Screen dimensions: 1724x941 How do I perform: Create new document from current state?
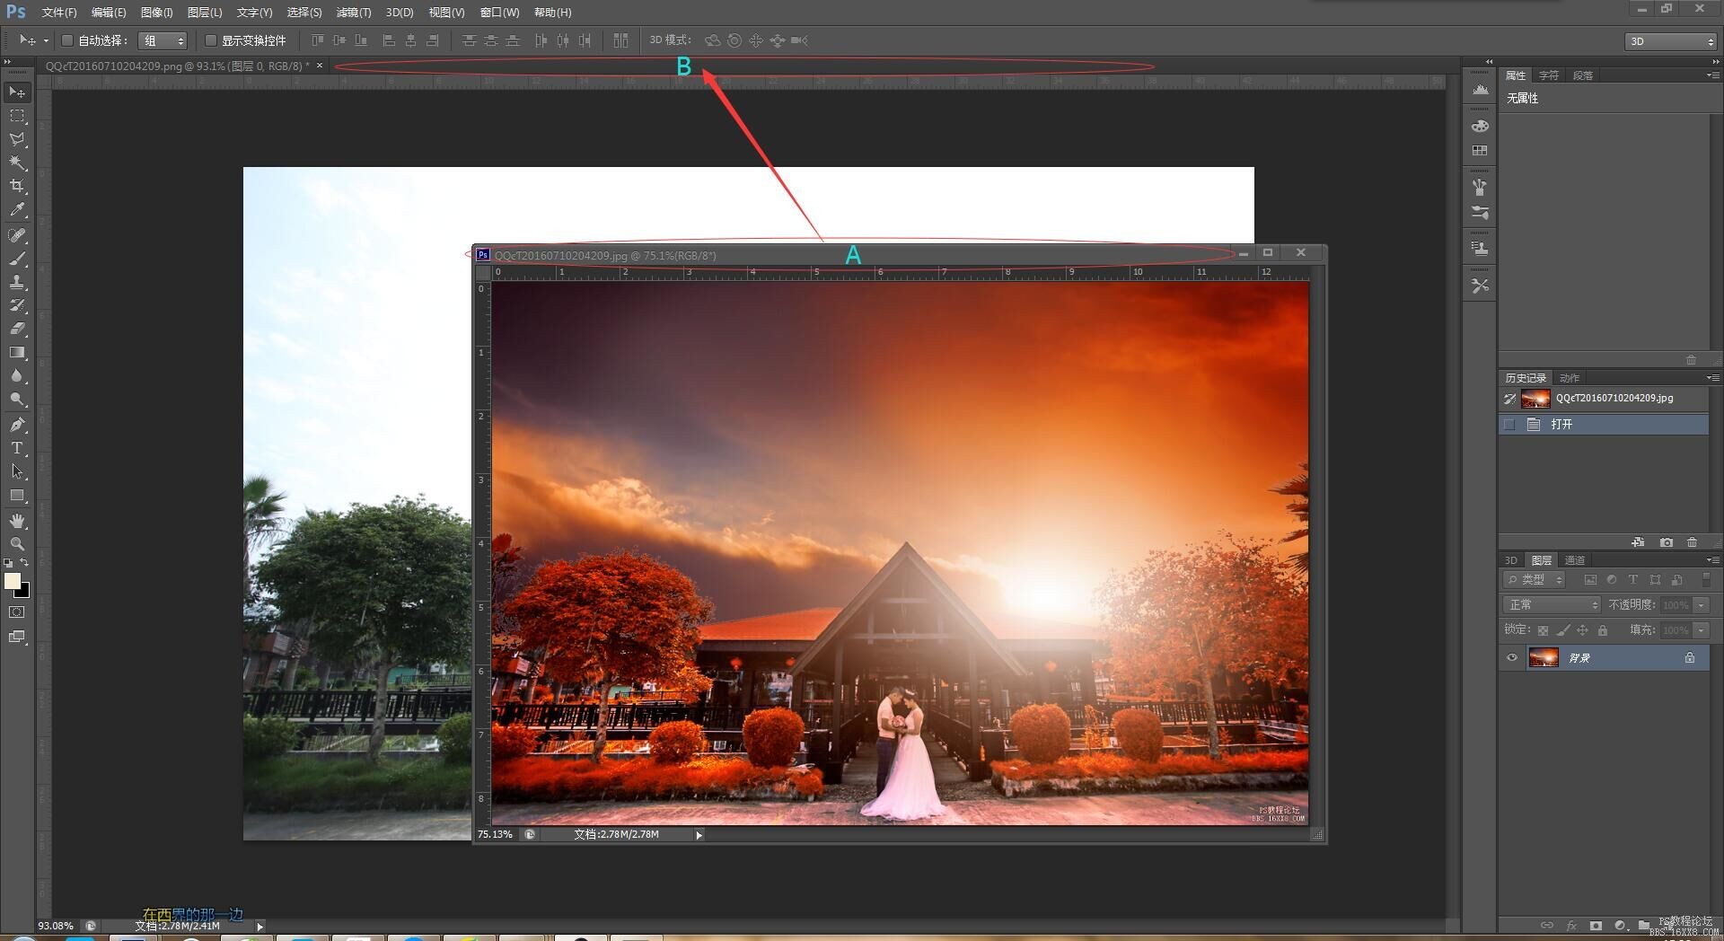pos(1639,542)
